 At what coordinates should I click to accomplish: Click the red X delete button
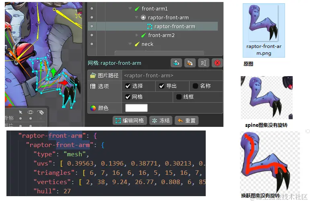click(x=217, y=63)
